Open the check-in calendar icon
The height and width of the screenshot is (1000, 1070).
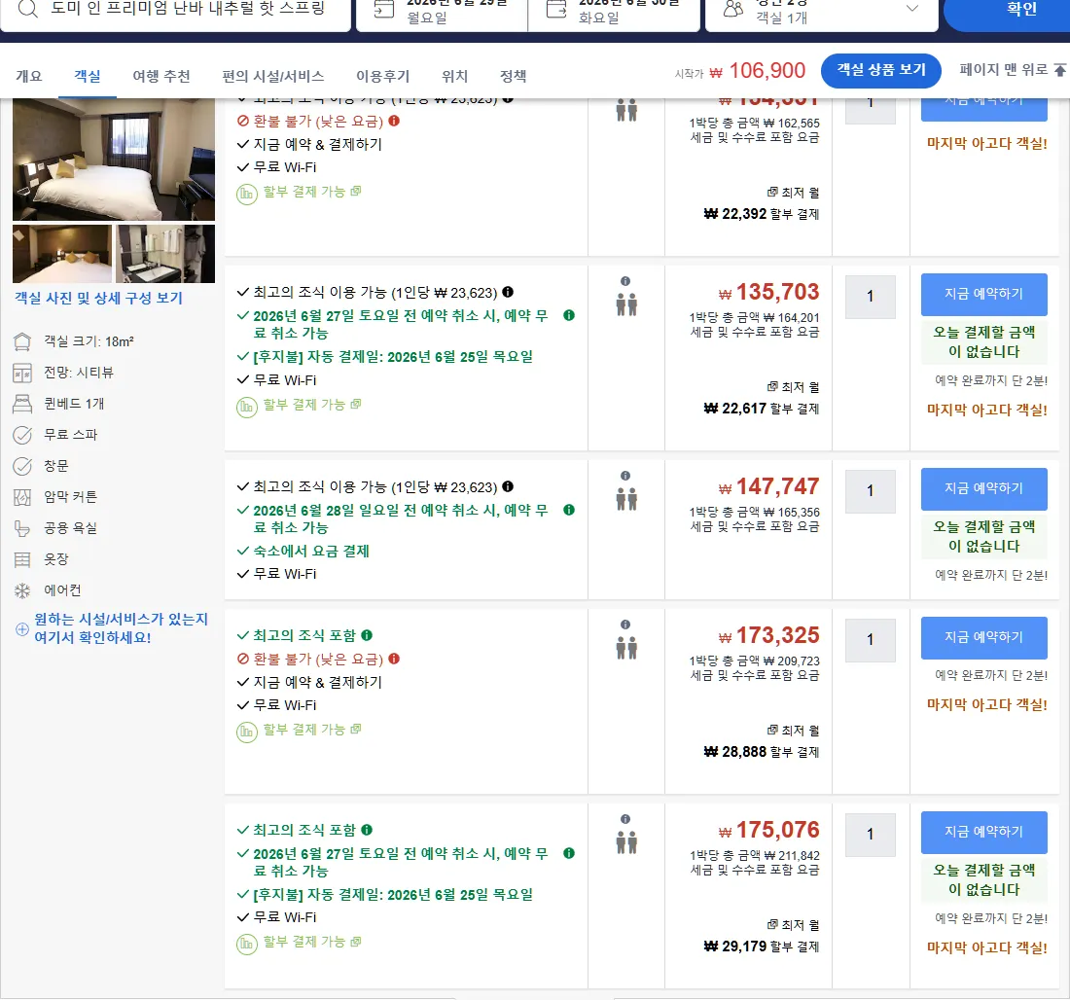pyautogui.click(x=384, y=8)
